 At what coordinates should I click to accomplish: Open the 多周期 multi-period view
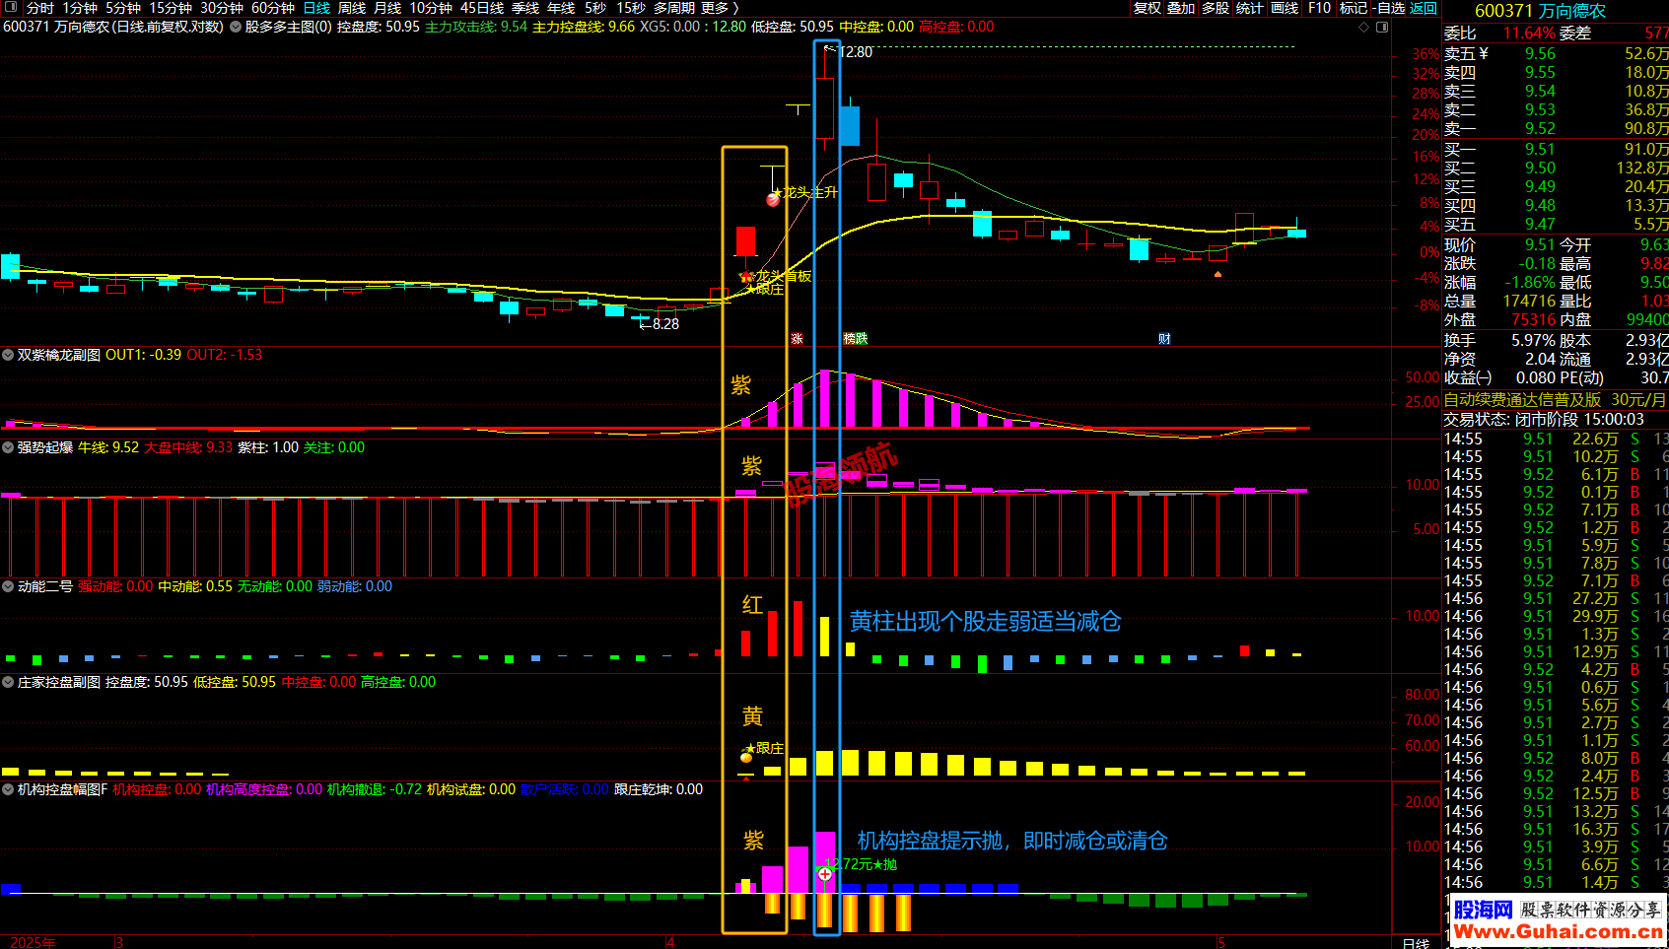[674, 8]
